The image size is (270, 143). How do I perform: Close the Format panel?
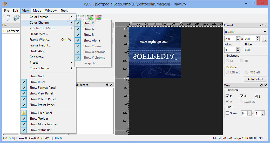point(266,25)
